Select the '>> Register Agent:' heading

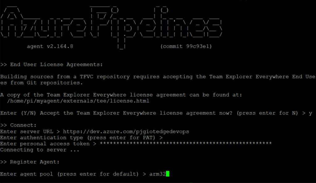pyautogui.click(x=30, y=162)
